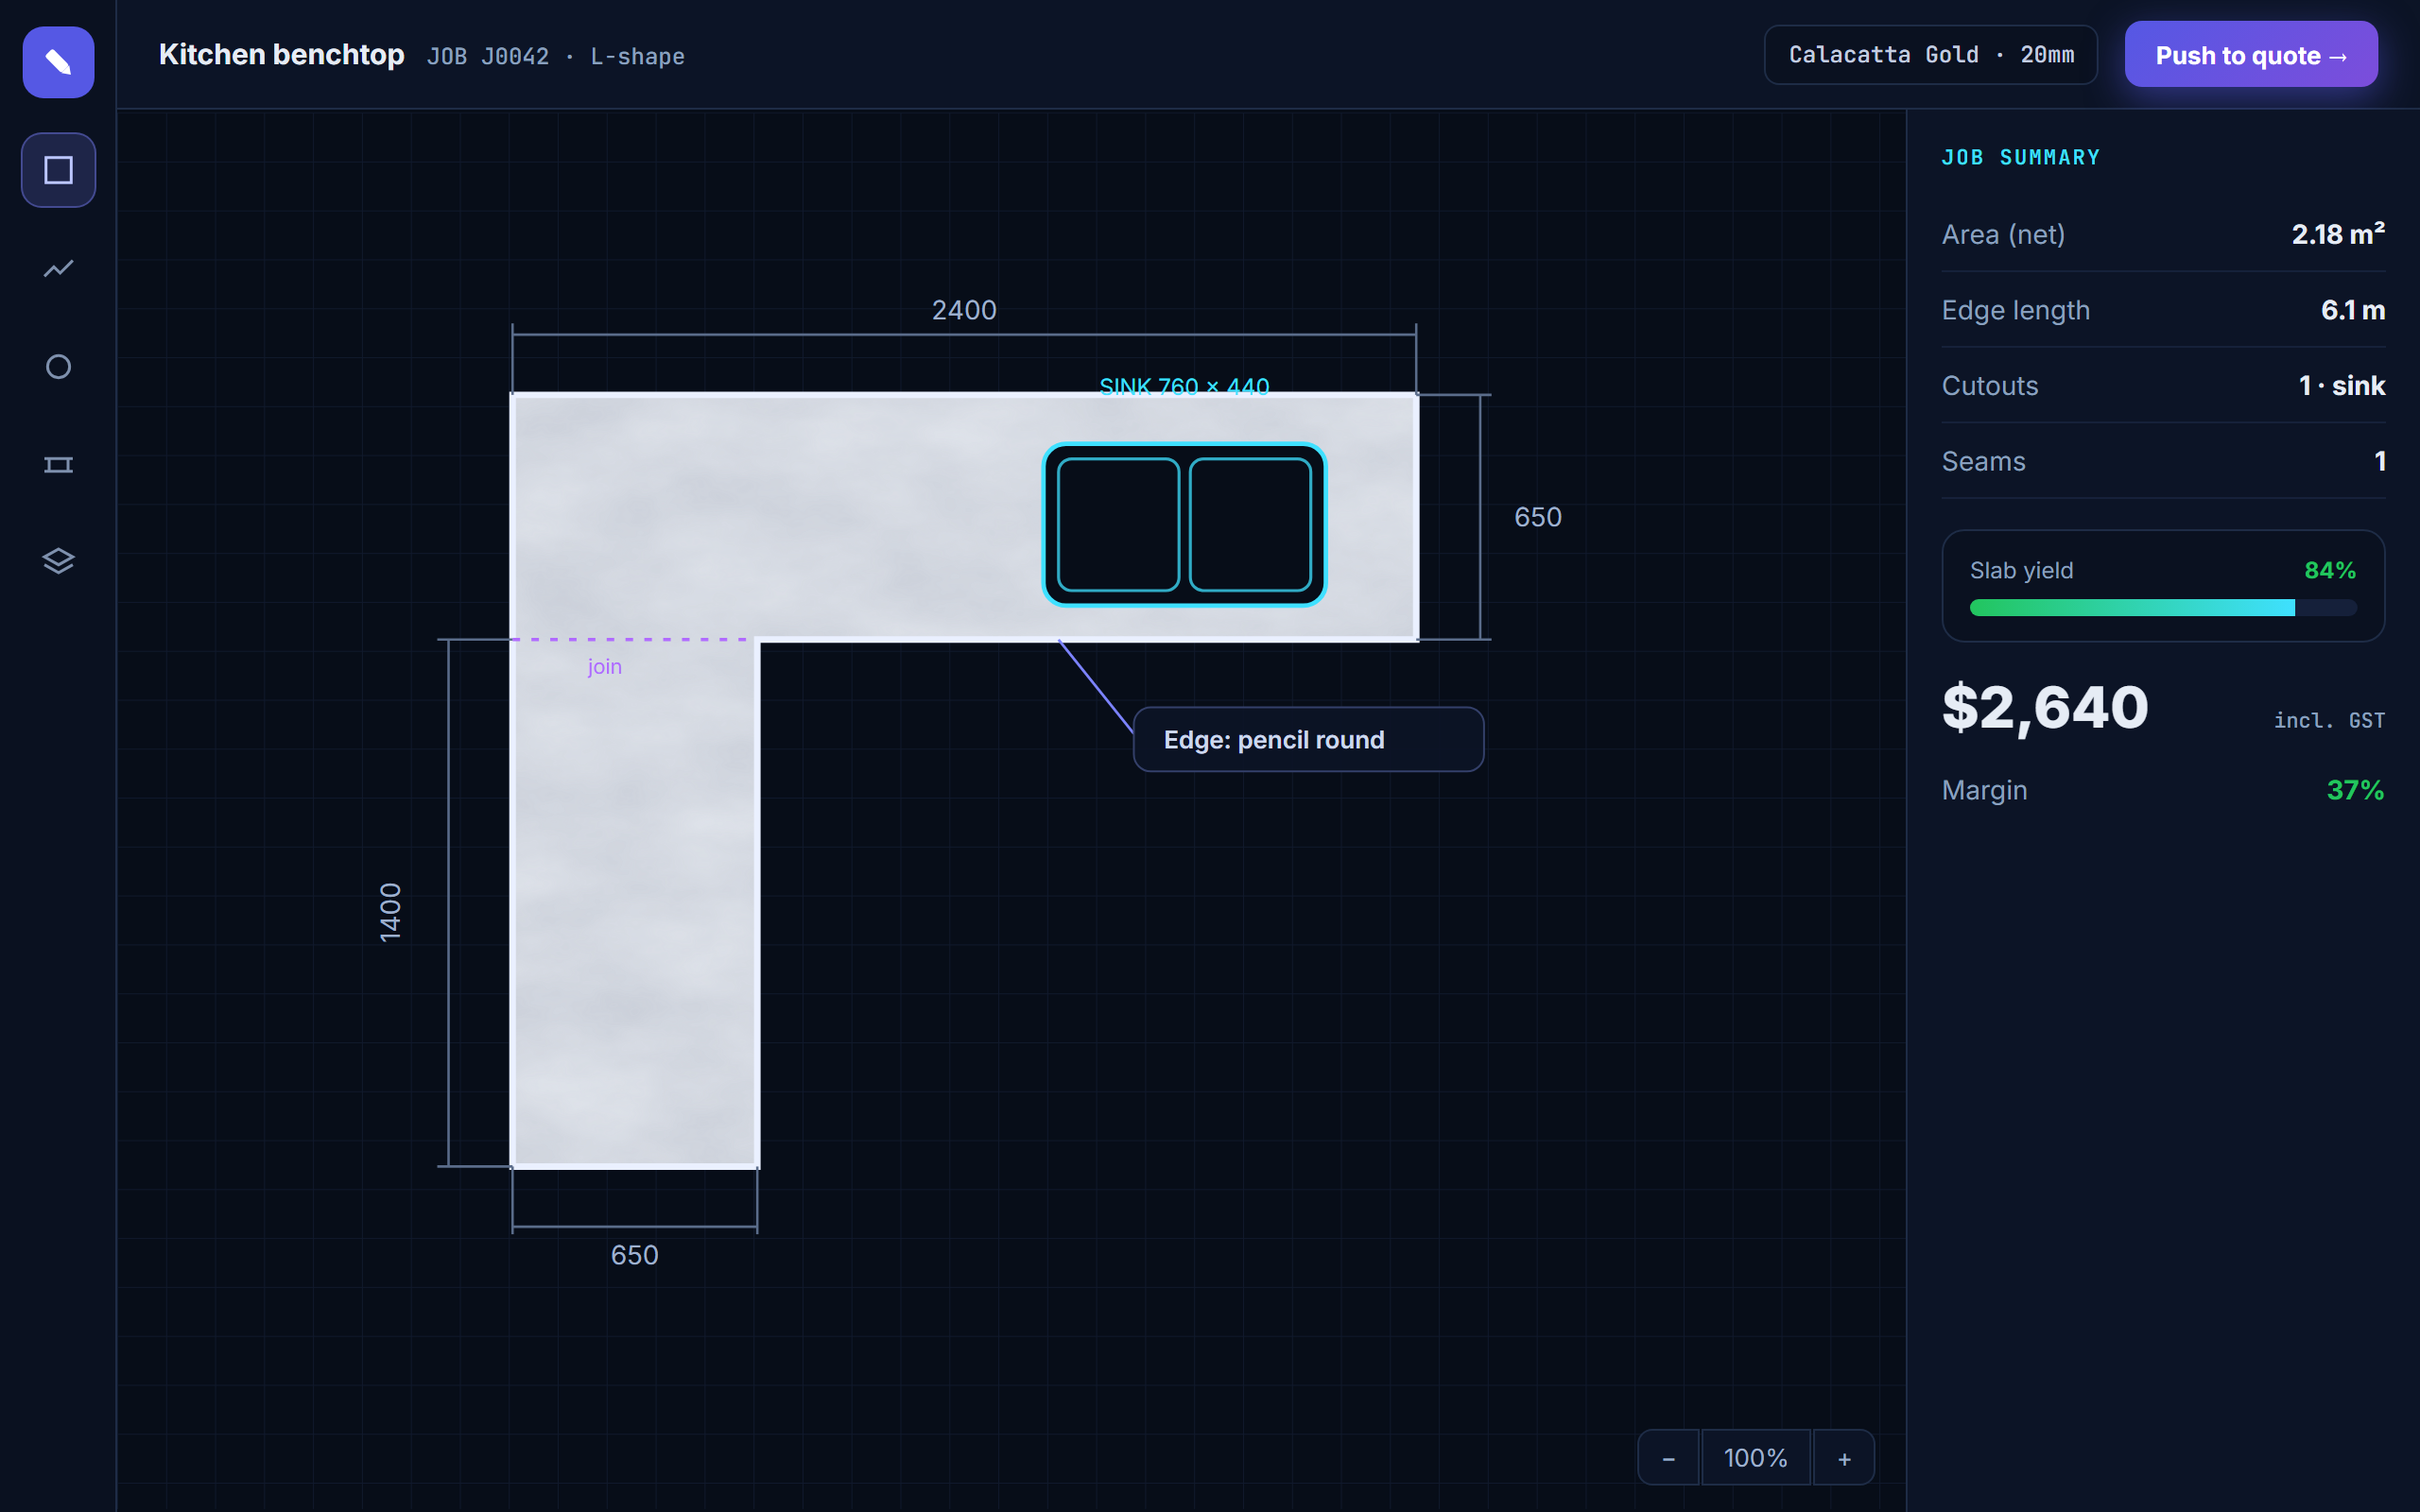The width and height of the screenshot is (2420, 1512).
Task: Select the circle cutout tool
Action: pos(58,366)
